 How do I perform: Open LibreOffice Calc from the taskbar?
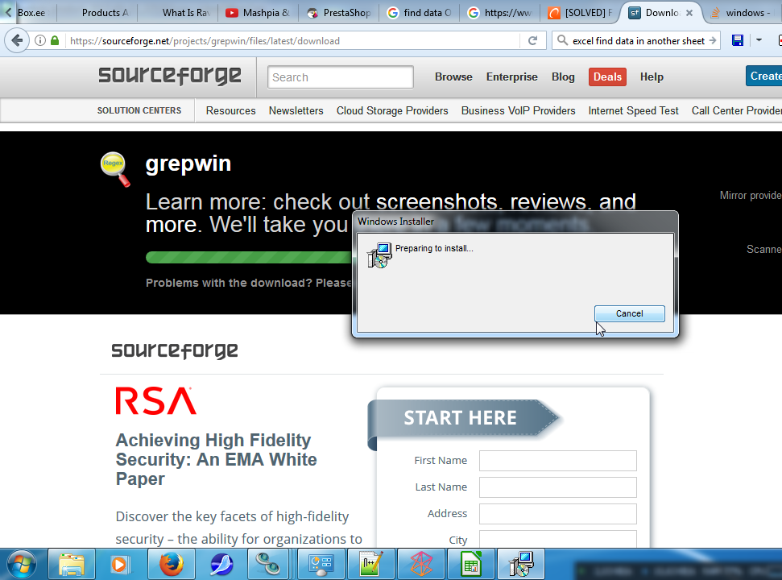click(x=471, y=565)
